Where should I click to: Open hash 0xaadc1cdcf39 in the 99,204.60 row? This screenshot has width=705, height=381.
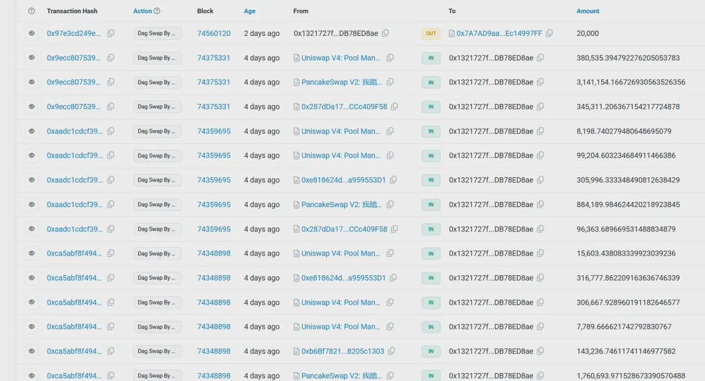coord(74,156)
